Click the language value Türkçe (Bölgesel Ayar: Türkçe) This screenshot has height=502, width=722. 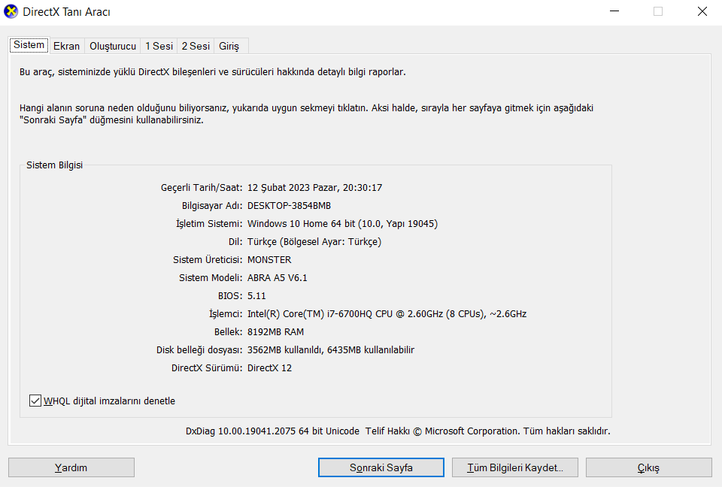(314, 242)
